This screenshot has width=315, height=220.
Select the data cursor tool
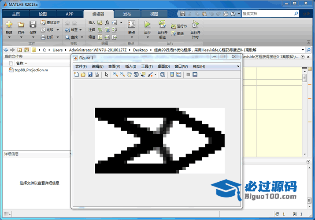(143, 75)
